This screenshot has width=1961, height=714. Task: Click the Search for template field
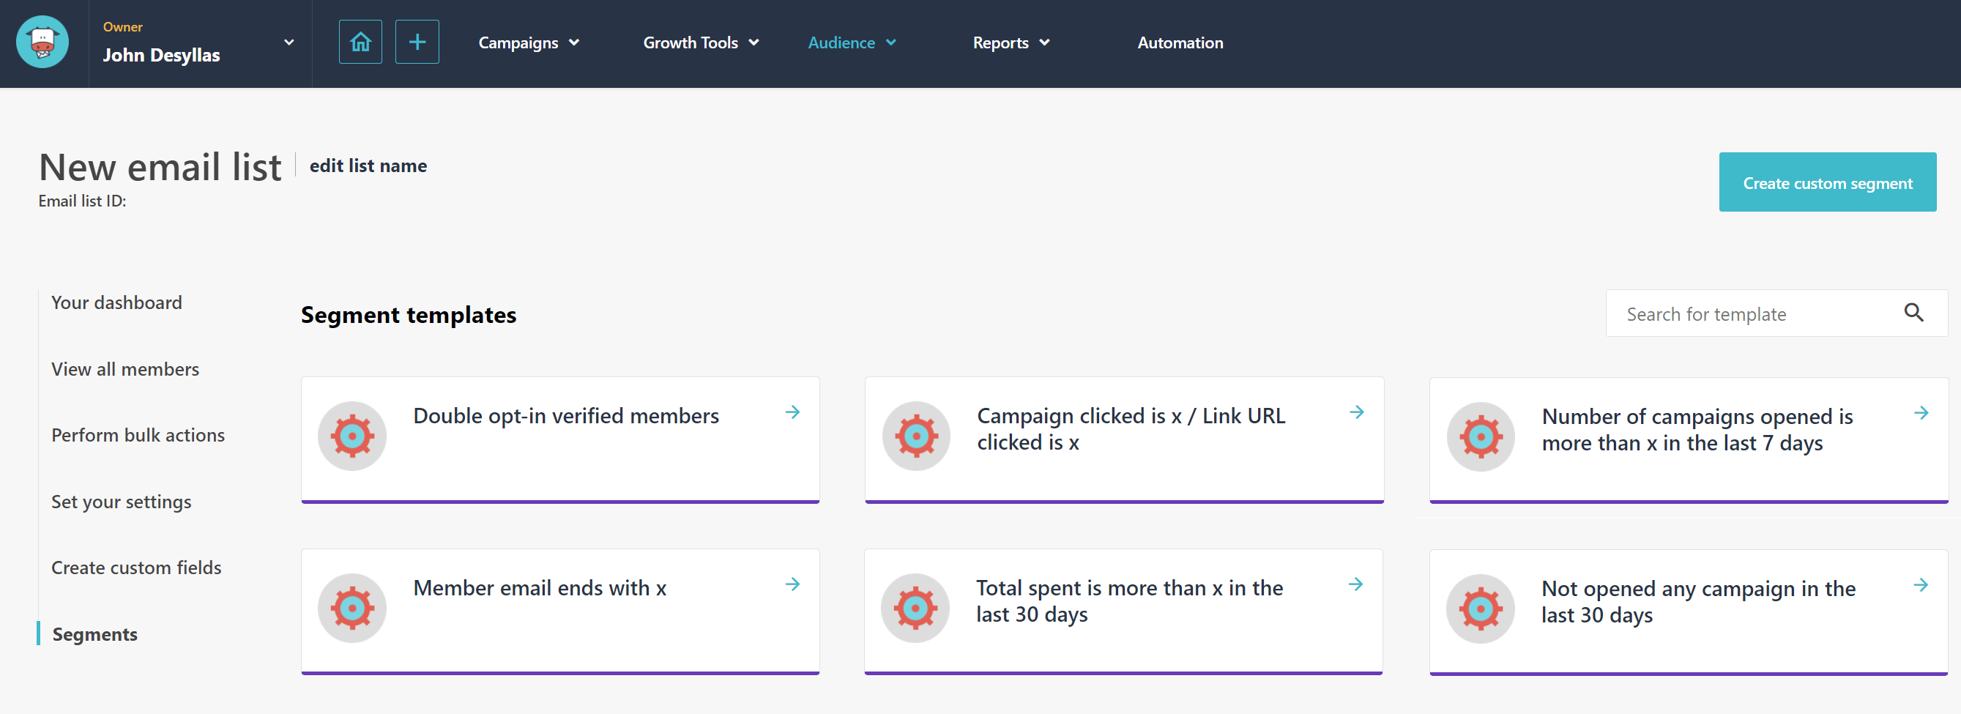[x=1751, y=313]
